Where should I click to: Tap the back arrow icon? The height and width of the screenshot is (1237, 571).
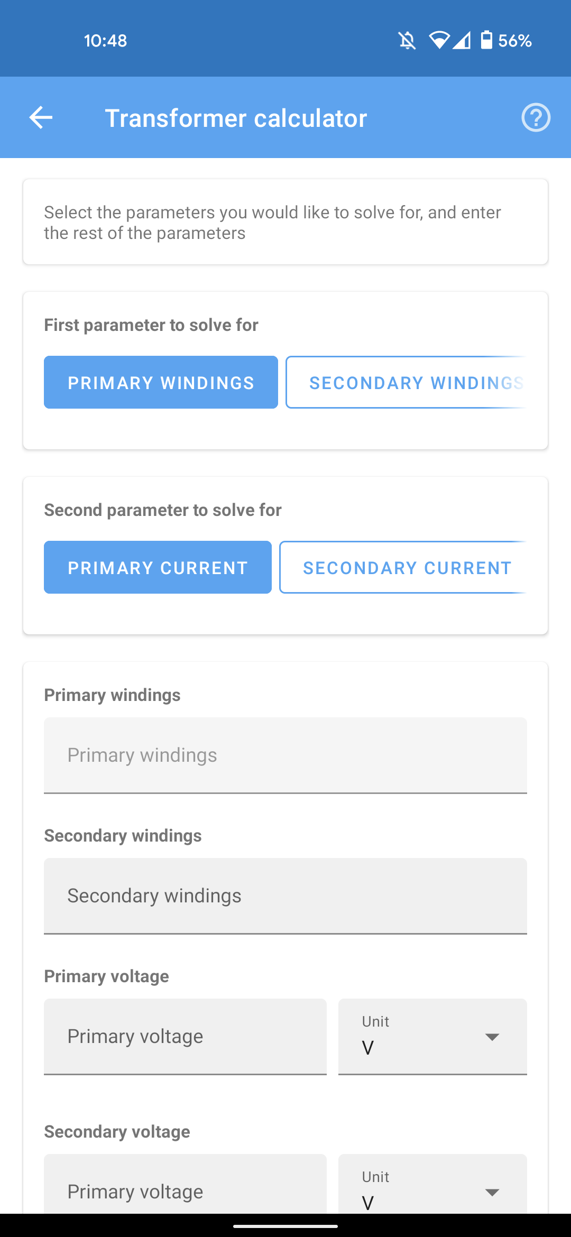pos(41,117)
